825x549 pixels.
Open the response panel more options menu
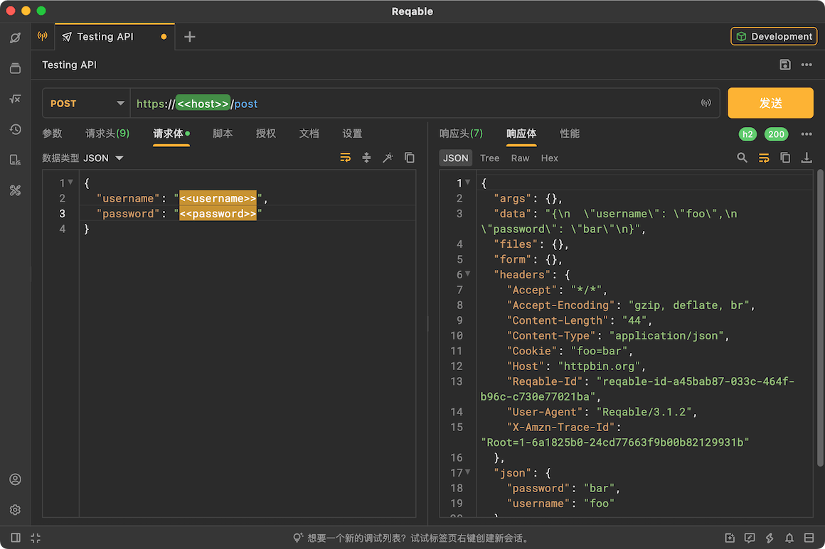point(807,134)
